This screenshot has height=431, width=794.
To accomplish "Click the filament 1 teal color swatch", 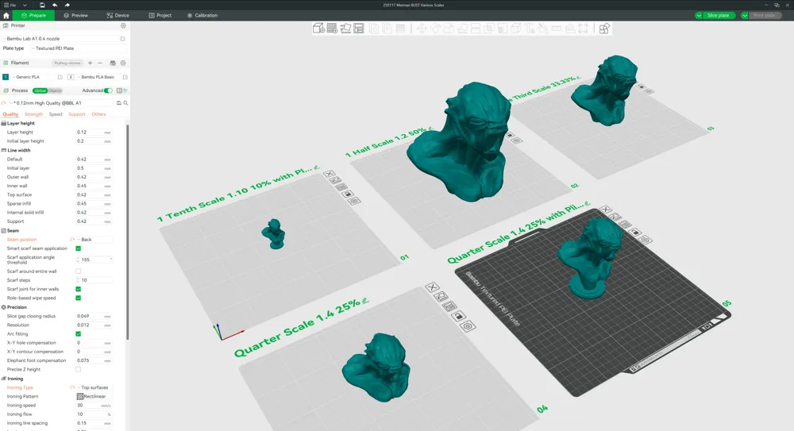I will 6,77.
